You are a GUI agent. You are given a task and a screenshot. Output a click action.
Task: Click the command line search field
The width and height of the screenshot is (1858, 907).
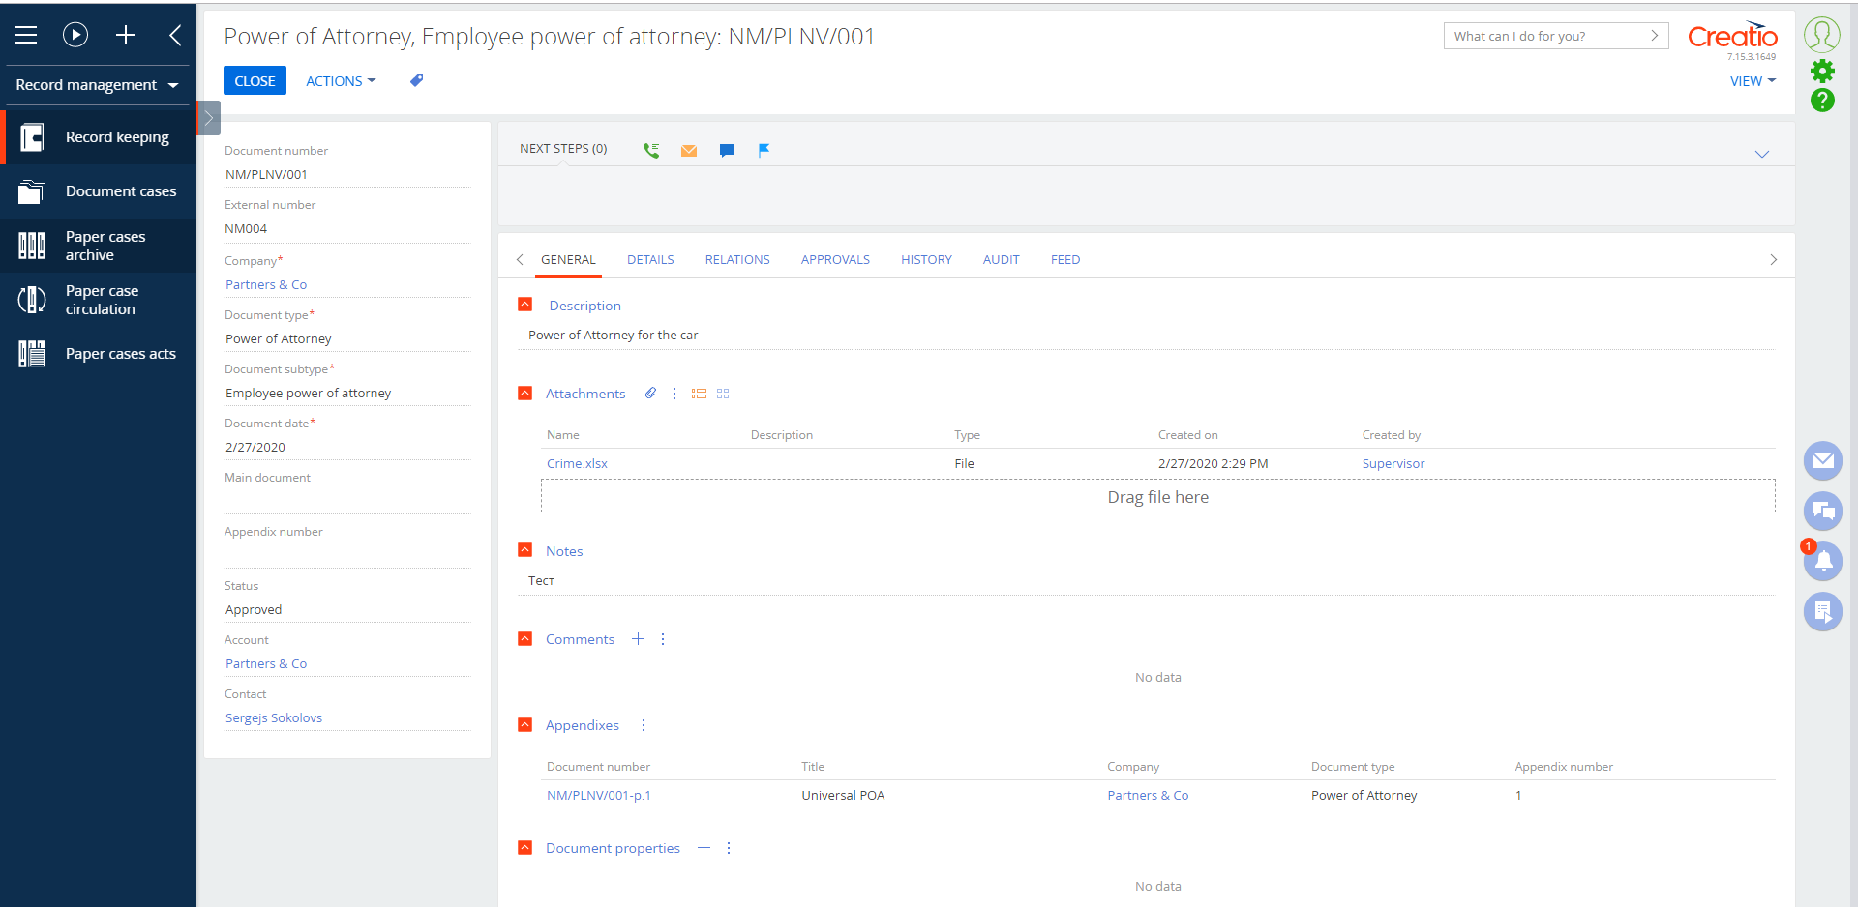(x=1546, y=36)
